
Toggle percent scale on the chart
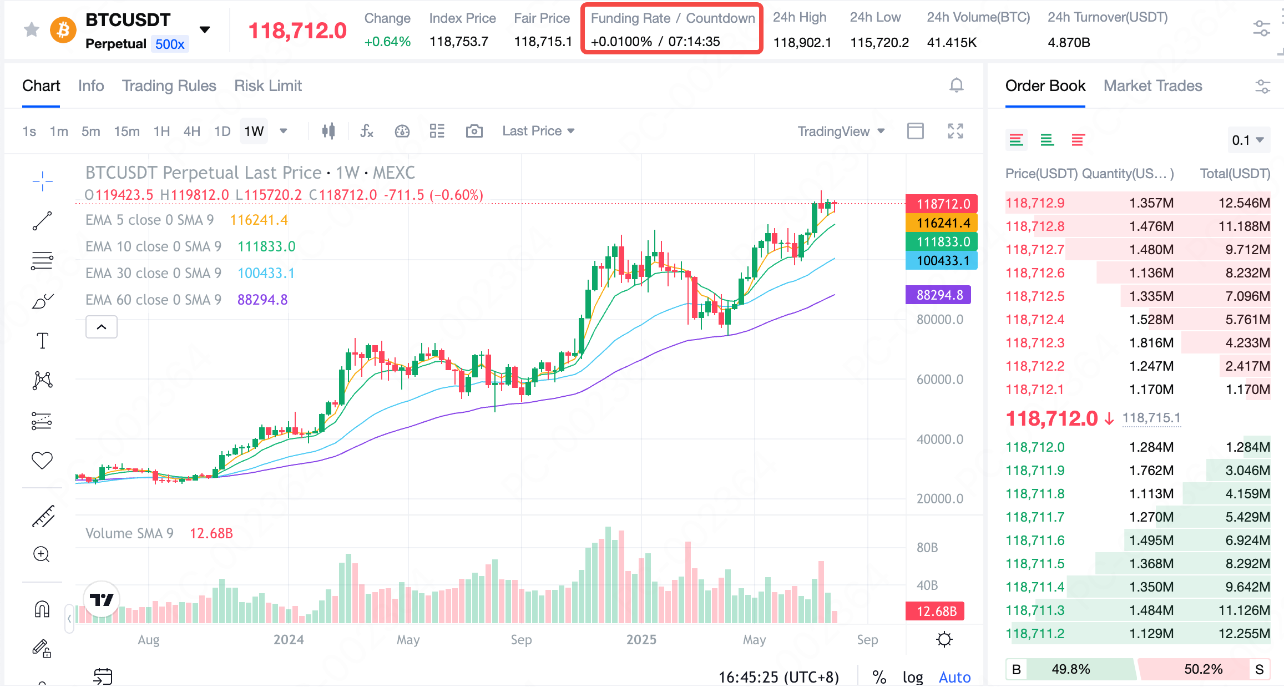879,676
